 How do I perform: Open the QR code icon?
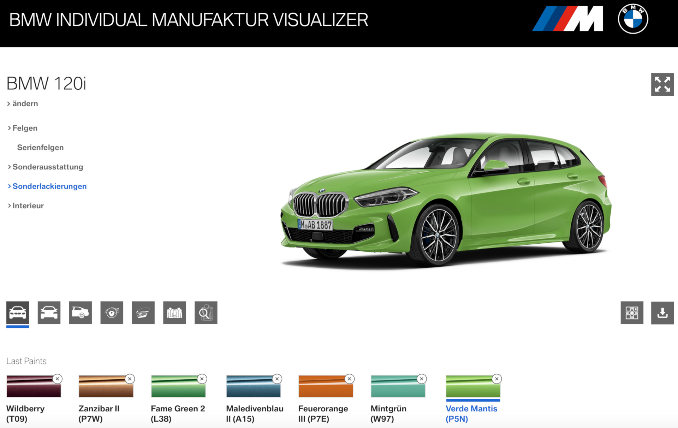pos(632,313)
